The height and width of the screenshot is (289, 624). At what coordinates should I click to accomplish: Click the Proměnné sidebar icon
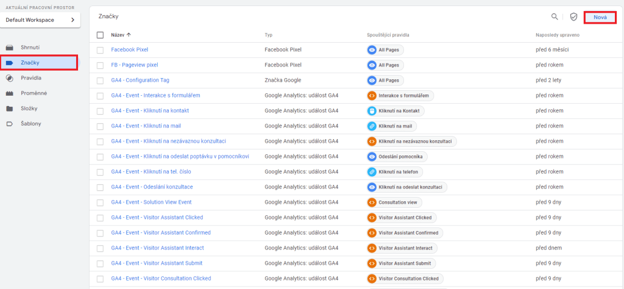click(x=9, y=93)
